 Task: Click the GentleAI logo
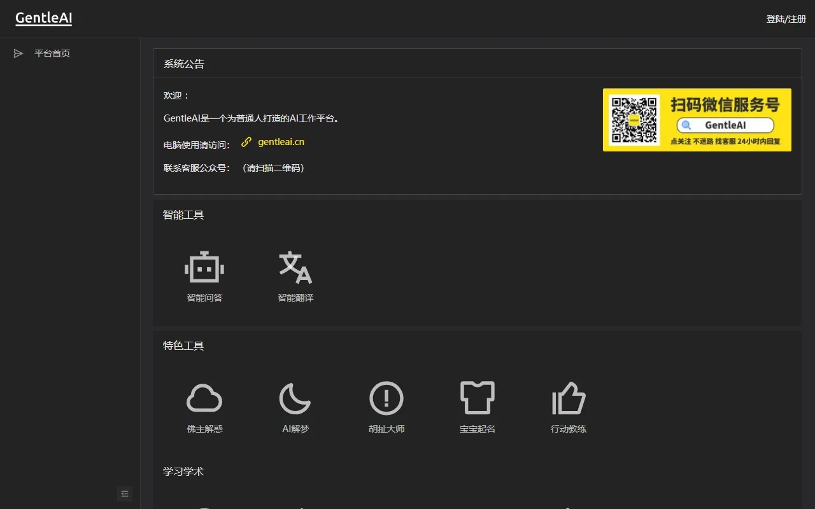tap(43, 18)
